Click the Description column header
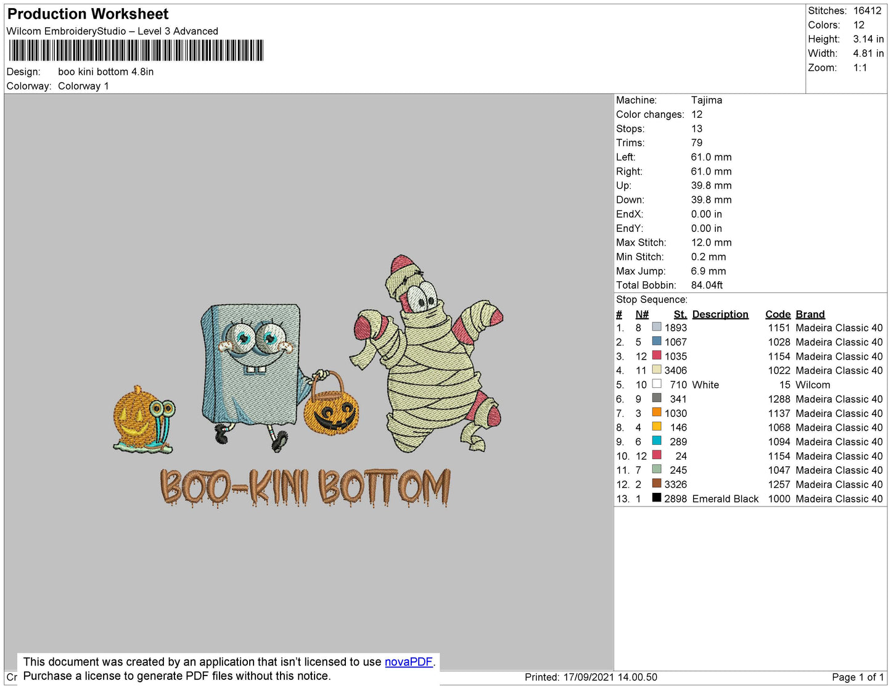This screenshot has width=891, height=689. (720, 314)
